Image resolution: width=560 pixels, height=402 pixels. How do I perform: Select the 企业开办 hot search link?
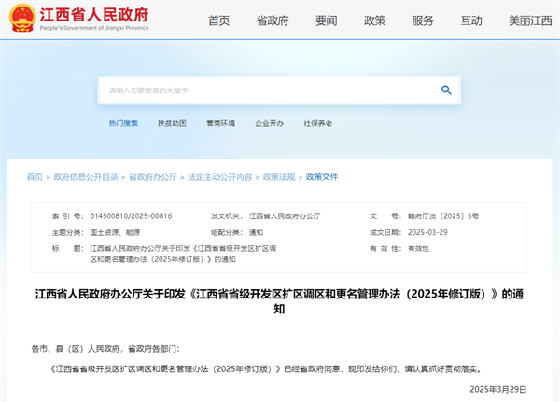(269, 123)
